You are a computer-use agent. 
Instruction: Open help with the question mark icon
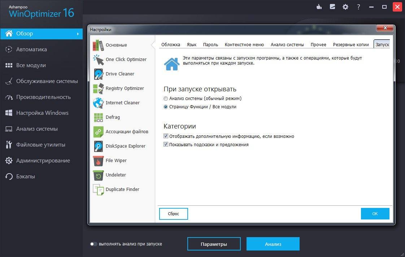pos(358,7)
